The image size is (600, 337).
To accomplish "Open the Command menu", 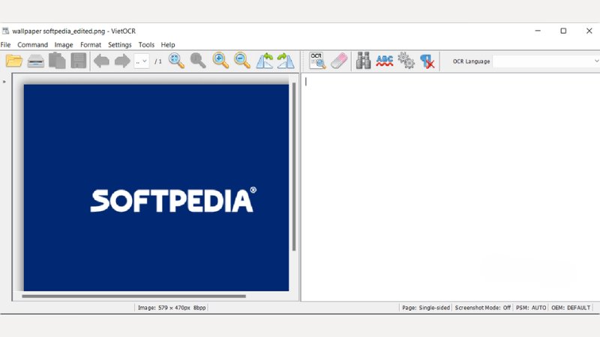I will coord(32,45).
